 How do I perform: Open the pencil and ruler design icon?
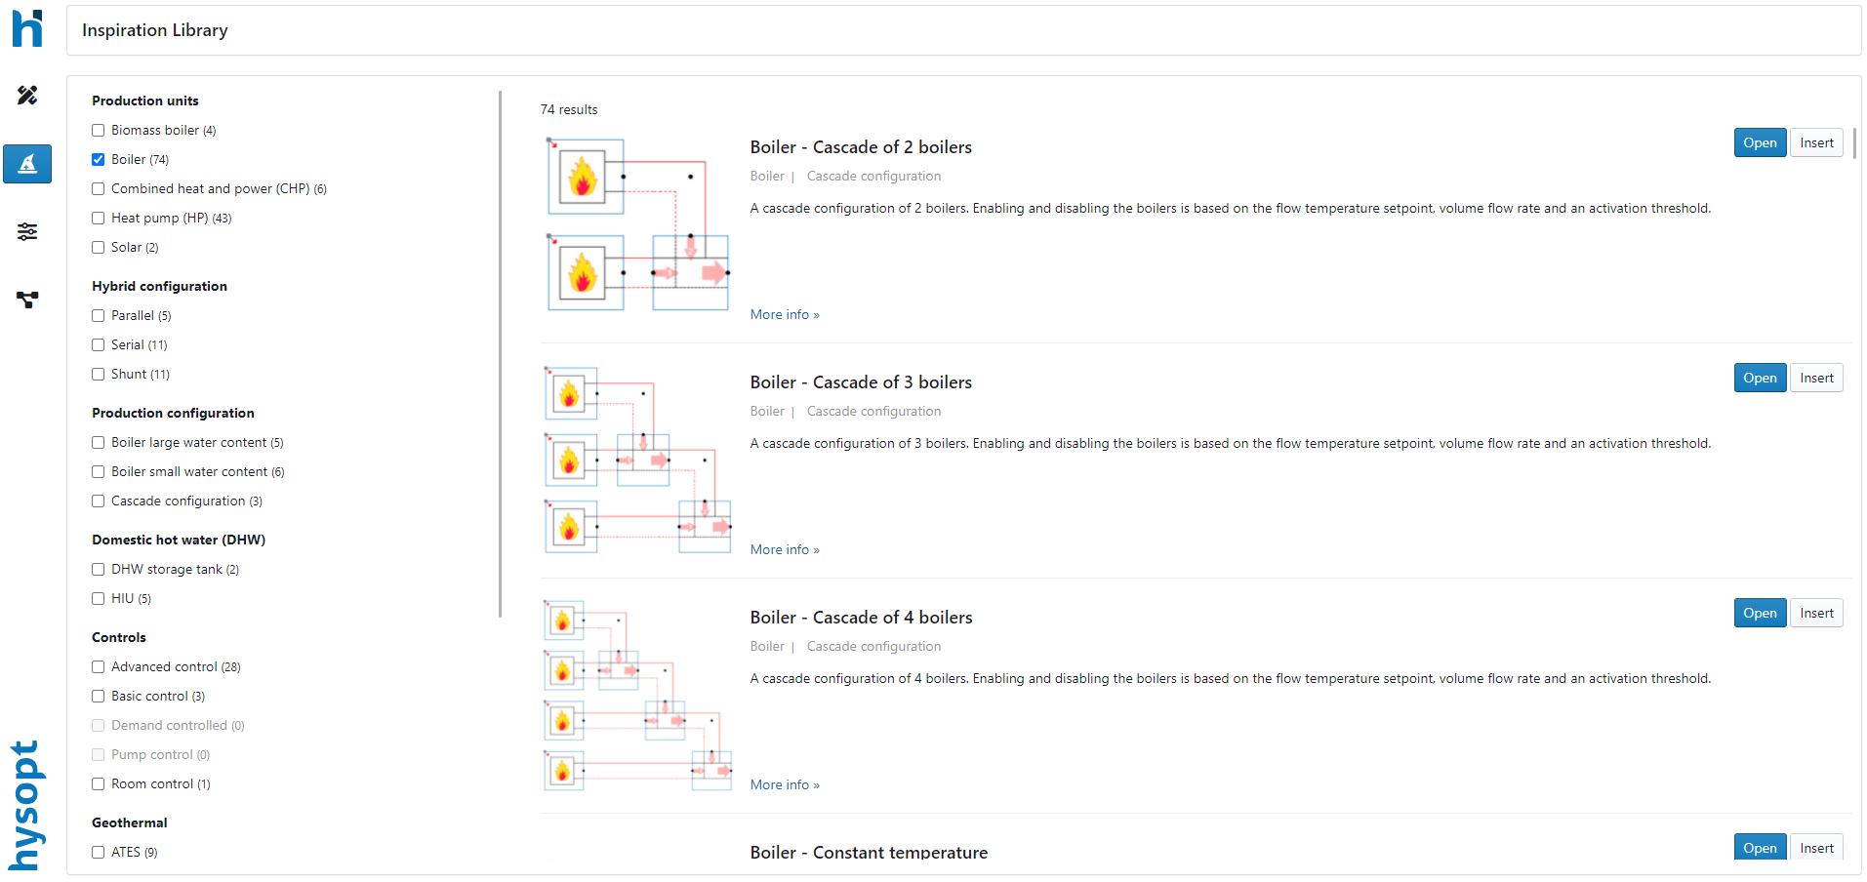coord(27,95)
